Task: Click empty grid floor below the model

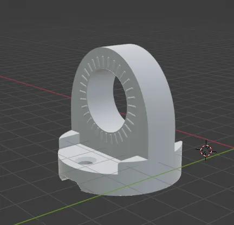Action: 162,211
